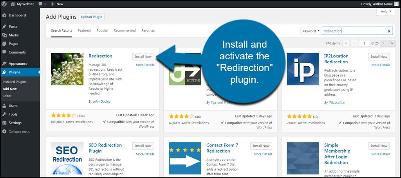Click the Howdy, Author Name account menu
This screenshot has height=178, width=401.
pyautogui.click(x=380, y=4)
